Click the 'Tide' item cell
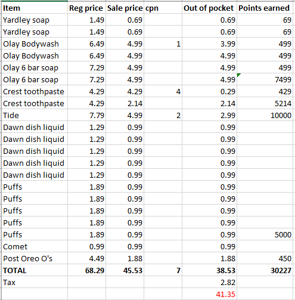The width and height of the screenshot is (295, 300). 35,115
